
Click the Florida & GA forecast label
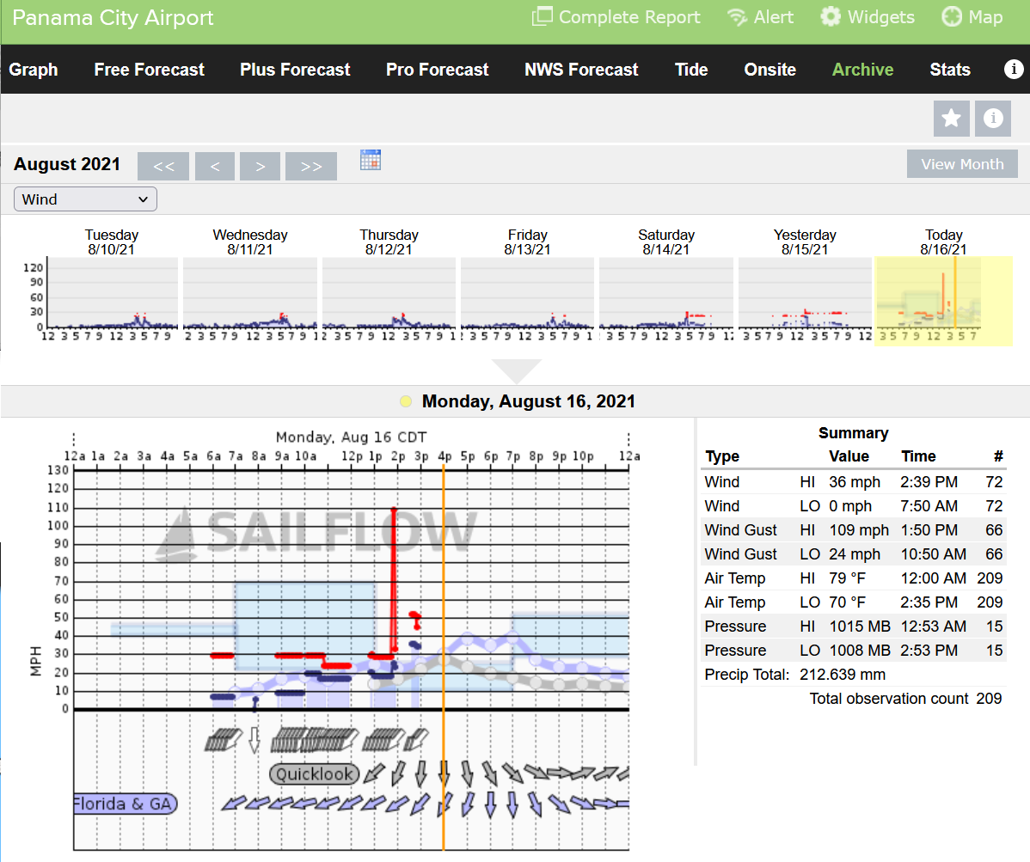[125, 804]
